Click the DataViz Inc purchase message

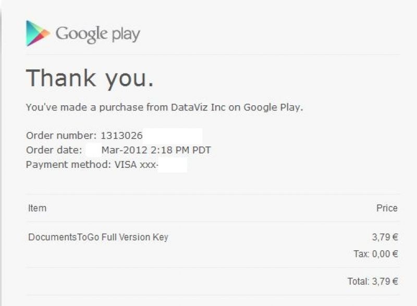(x=164, y=107)
